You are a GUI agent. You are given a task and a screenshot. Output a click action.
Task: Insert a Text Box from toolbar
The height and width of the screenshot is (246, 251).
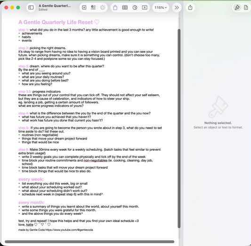tap(145, 8)
